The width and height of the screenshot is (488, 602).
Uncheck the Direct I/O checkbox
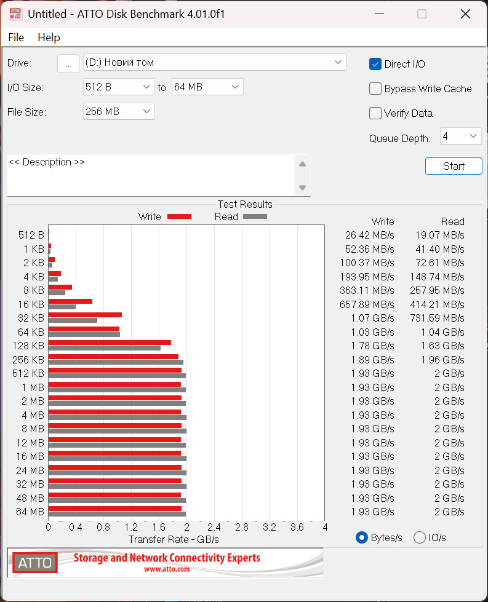tap(375, 64)
